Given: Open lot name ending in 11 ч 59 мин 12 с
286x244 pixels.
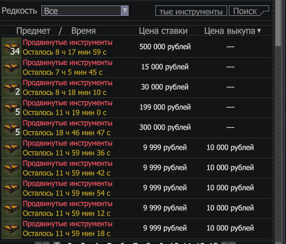Looking at the screenshot, I should (x=68, y=204).
